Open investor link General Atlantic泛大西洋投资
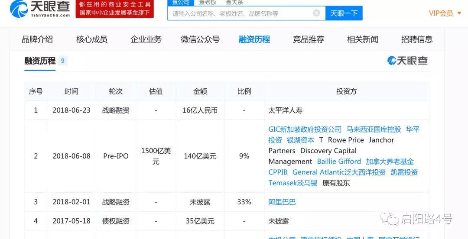The width and height of the screenshot is (468, 239). 339,172
